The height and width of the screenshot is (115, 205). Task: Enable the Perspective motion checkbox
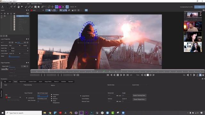52,103
